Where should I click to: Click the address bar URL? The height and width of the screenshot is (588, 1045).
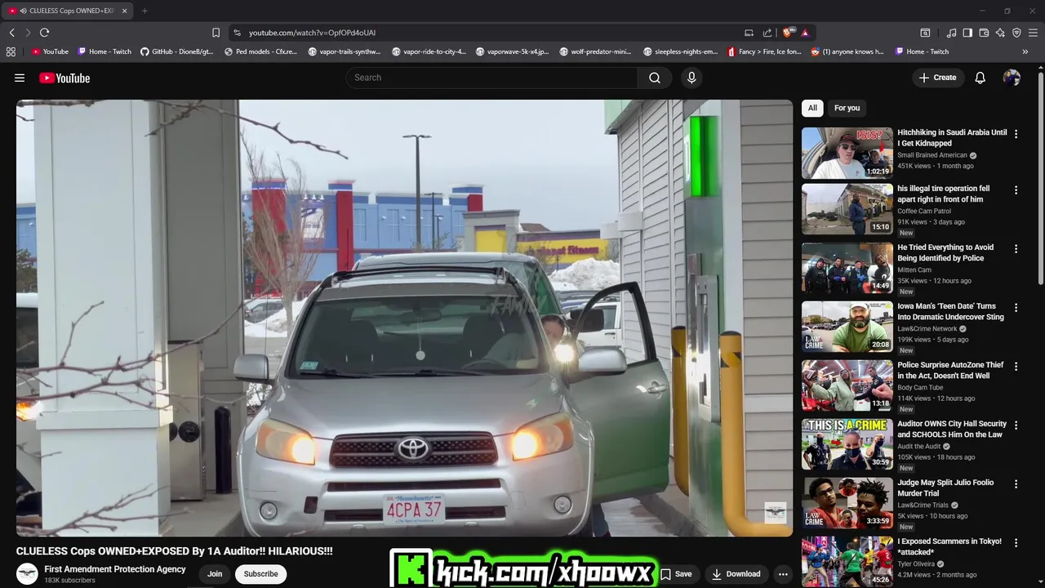coord(312,33)
